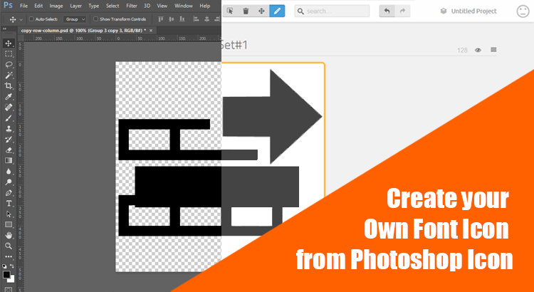This screenshot has height=292, width=534.
Task: Reset default foreground and background colors
Action: (4, 266)
